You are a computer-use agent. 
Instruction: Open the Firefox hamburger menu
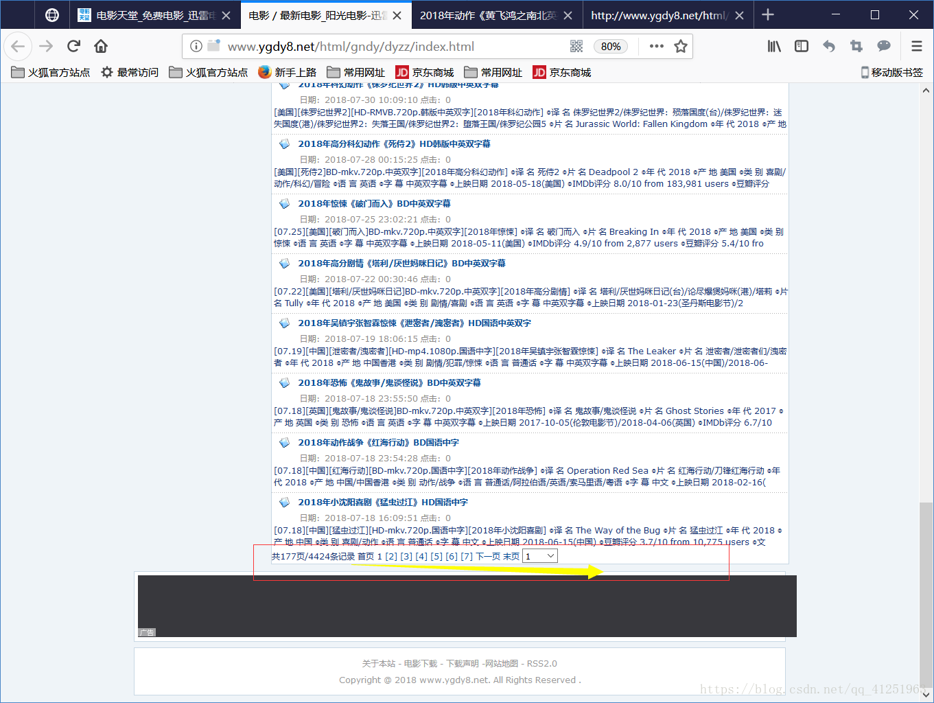click(917, 46)
